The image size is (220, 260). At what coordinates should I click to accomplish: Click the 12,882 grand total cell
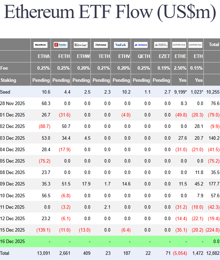pyautogui.click(x=212, y=253)
